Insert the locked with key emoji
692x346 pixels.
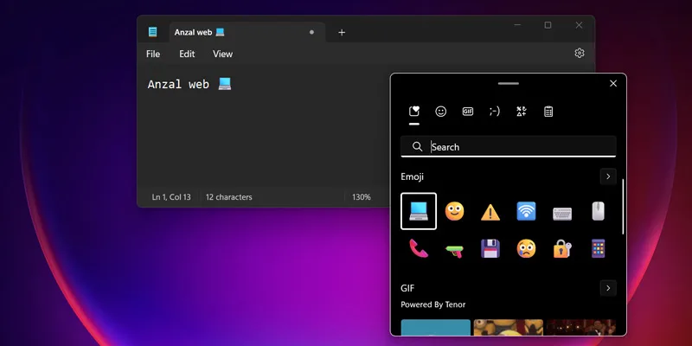562,249
